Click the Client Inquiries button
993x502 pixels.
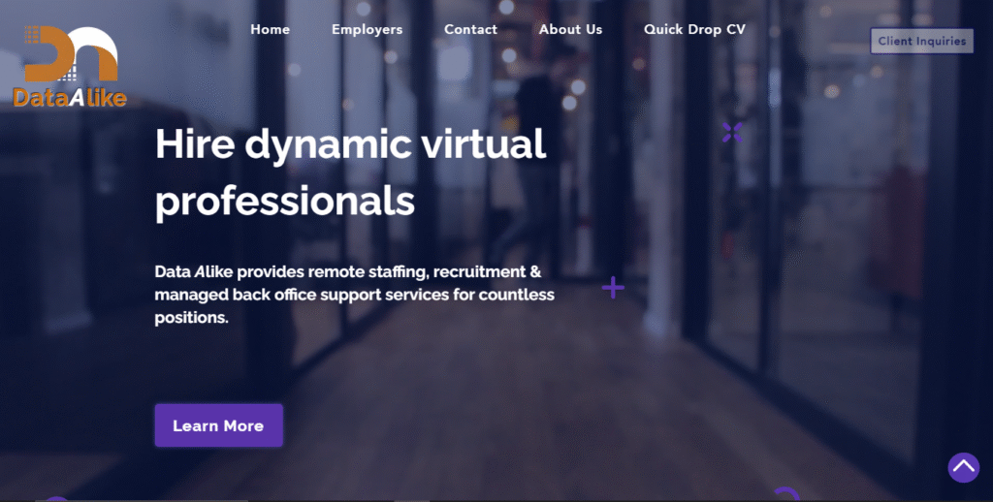(921, 41)
